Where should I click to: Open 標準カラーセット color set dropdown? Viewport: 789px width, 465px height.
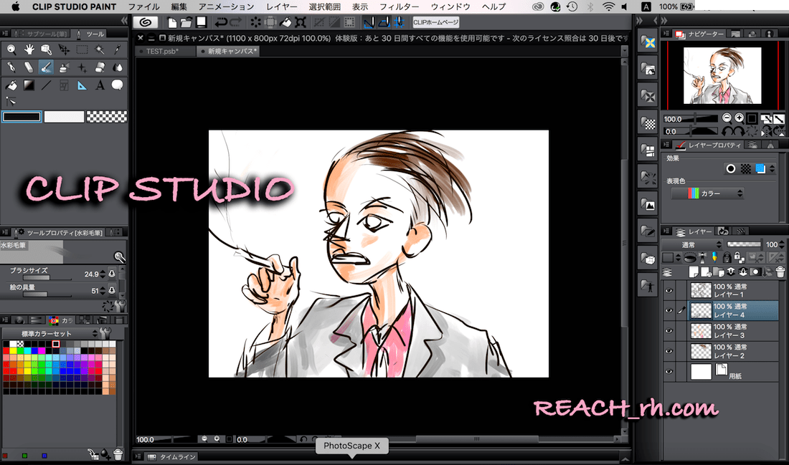point(49,333)
